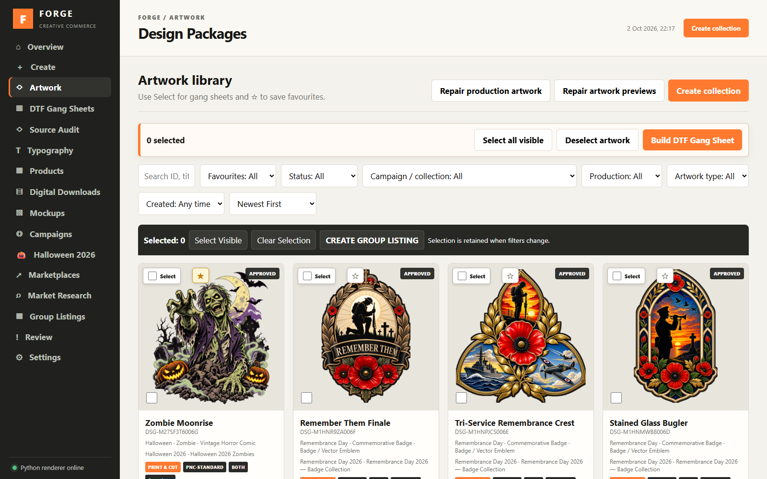The image size is (767, 479).
Task: Open the Favourites: All dropdown
Action: point(238,176)
